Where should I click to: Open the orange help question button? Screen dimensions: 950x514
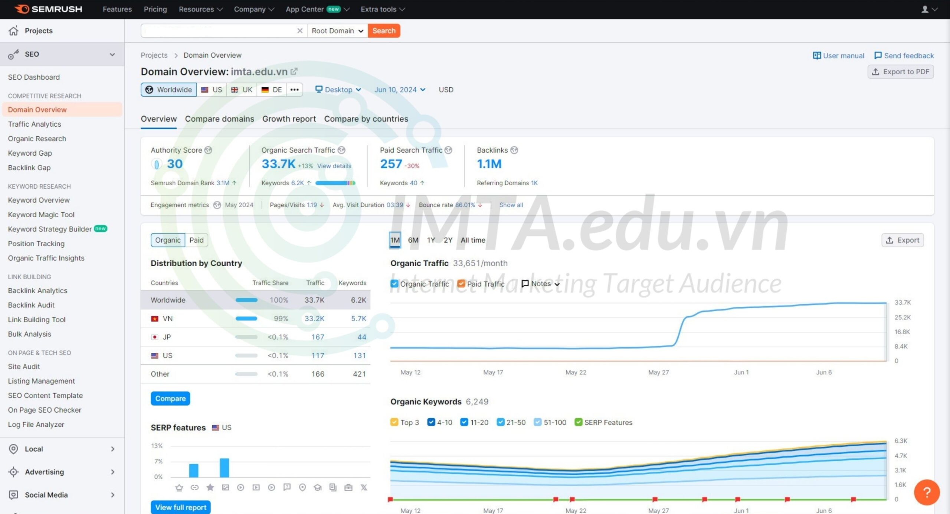[x=927, y=492]
